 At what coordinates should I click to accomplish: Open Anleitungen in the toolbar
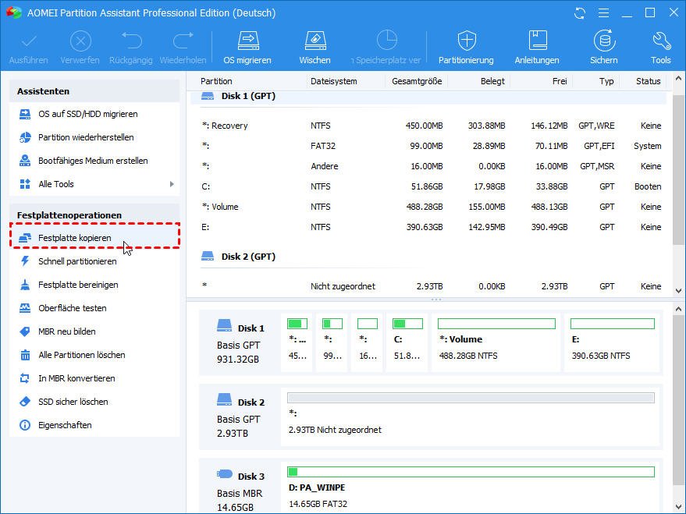point(537,41)
